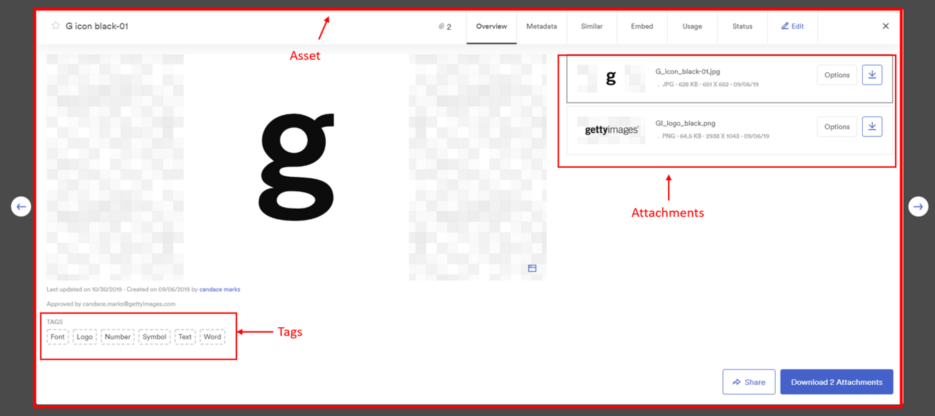Download GI_logo_black.png with its arrow icon
The width and height of the screenshot is (935, 416).
click(x=872, y=126)
